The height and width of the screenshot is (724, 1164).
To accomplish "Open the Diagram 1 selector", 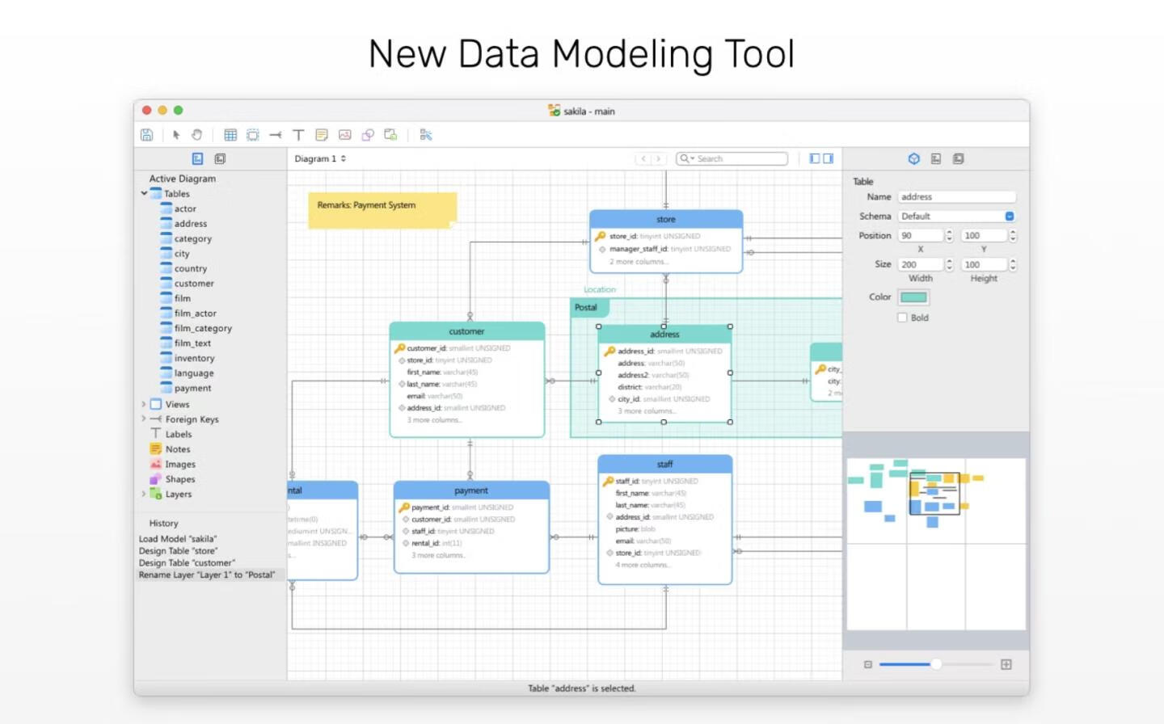I will pyautogui.click(x=320, y=158).
